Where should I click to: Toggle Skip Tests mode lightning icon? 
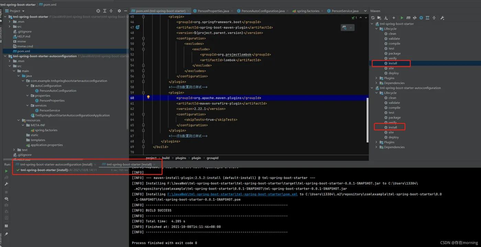tap(421, 18)
